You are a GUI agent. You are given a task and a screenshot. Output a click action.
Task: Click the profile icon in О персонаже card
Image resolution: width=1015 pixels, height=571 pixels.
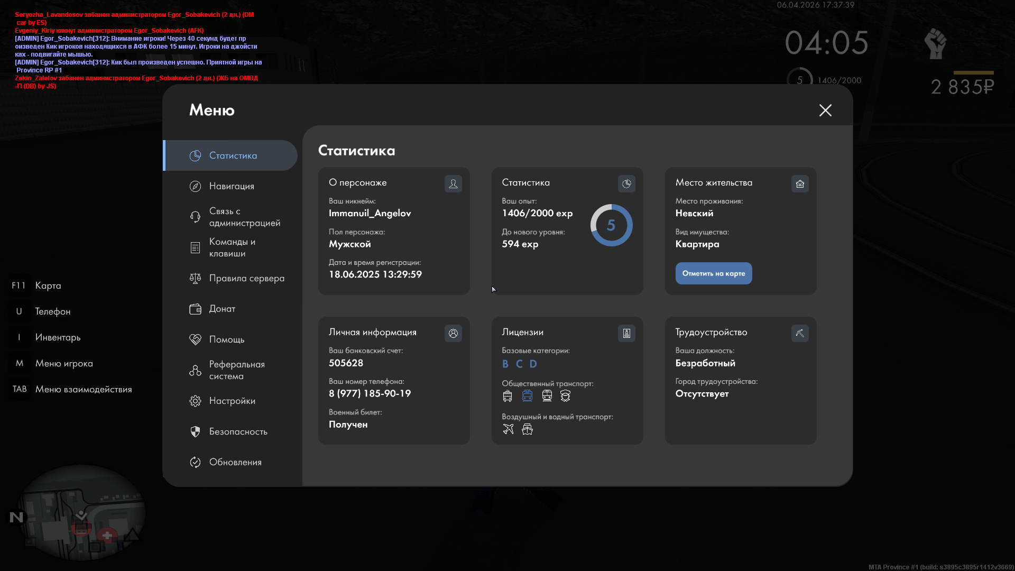click(x=453, y=183)
